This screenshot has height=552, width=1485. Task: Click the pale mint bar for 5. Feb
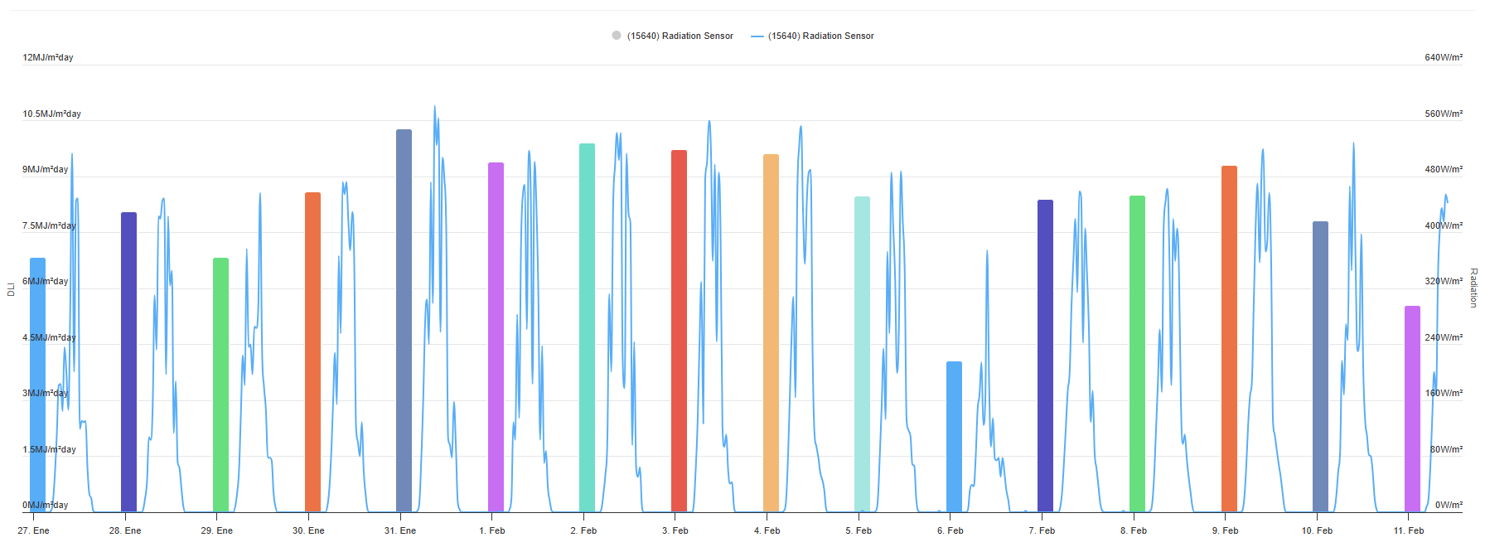tap(862, 354)
